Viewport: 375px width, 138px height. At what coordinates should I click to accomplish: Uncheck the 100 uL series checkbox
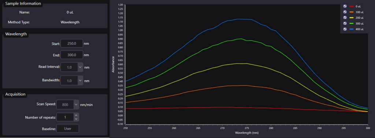(x=345, y=12)
